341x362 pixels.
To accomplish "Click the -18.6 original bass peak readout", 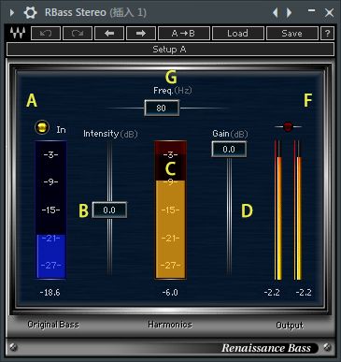I will tap(50, 293).
